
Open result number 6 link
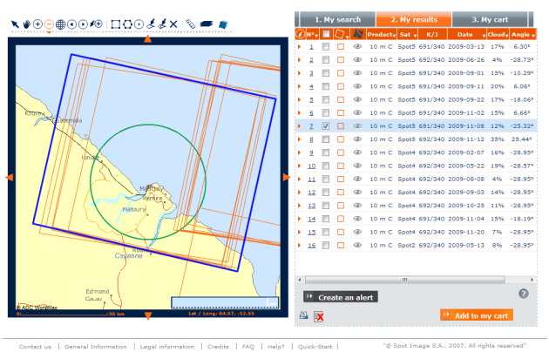tap(311, 113)
